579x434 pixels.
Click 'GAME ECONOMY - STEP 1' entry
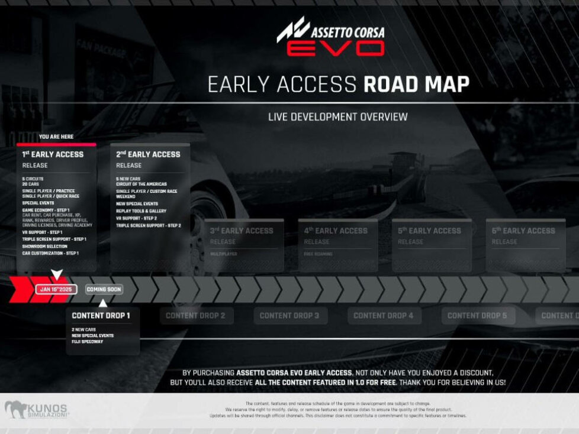(x=46, y=210)
